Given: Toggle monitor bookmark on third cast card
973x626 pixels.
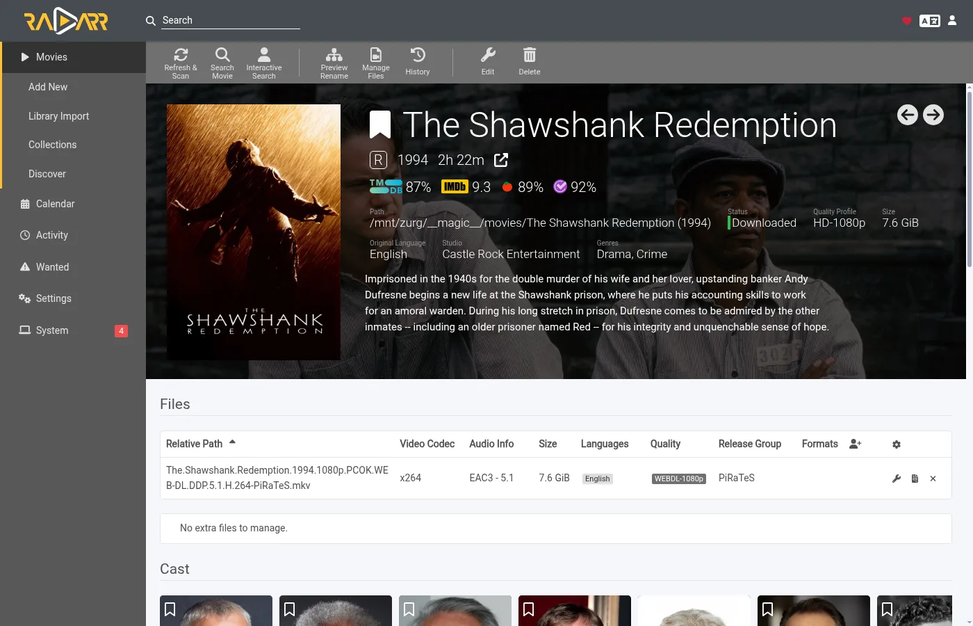Looking at the screenshot, I should [409, 609].
